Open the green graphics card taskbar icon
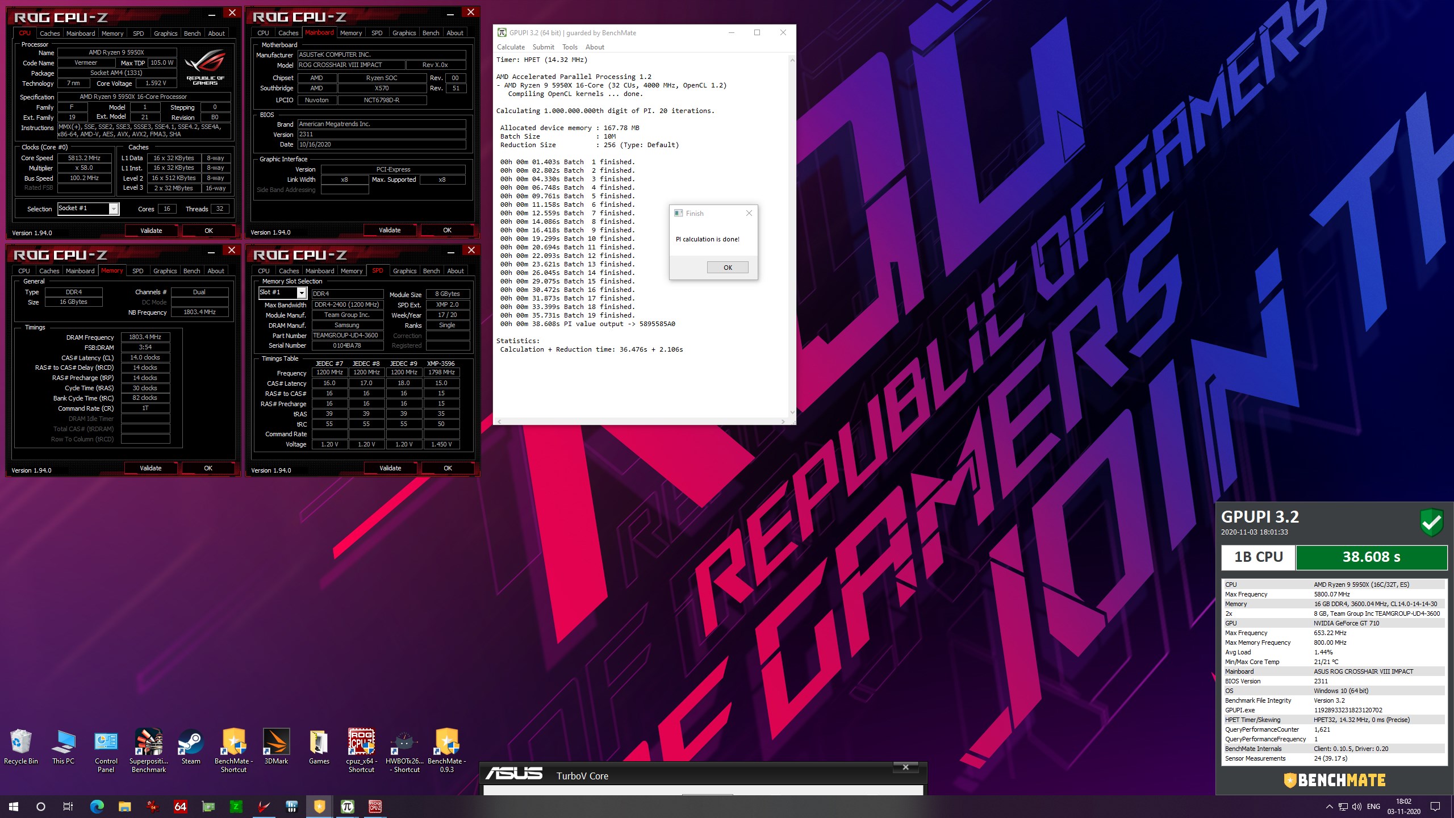Image resolution: width=1454 pixels, height=818 pixels. tap(208, 806)
